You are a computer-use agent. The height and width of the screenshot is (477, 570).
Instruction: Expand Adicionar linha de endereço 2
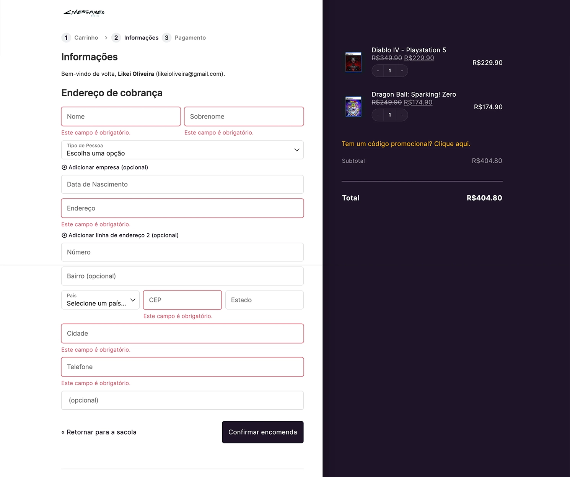[120, 235]
